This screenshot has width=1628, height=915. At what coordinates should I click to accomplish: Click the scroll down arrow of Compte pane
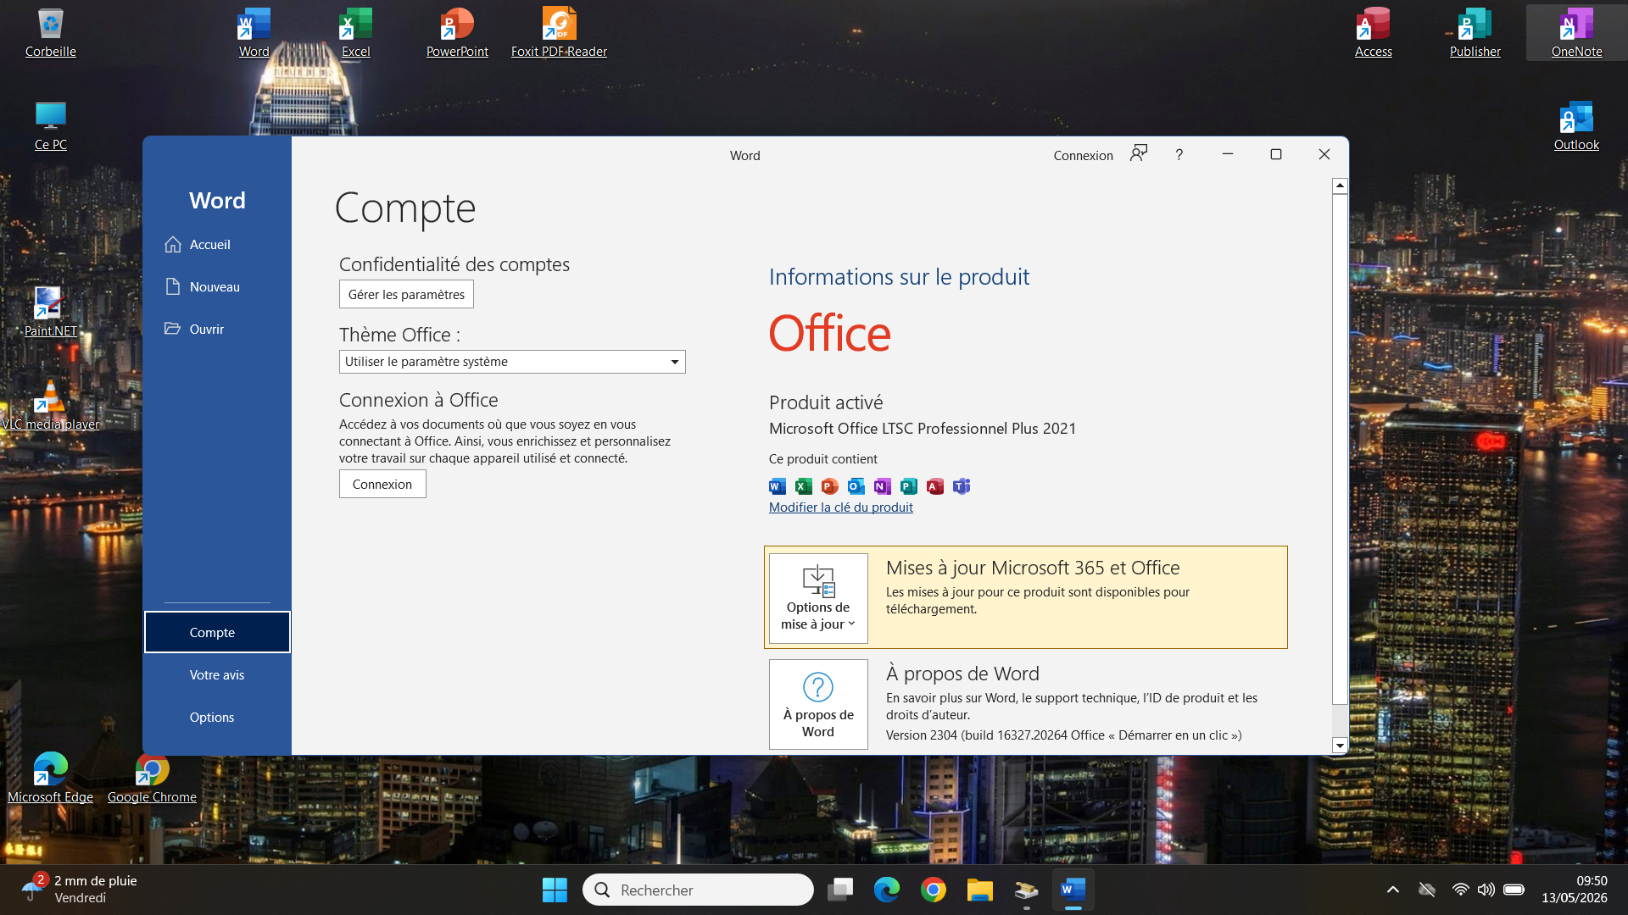1340,746
